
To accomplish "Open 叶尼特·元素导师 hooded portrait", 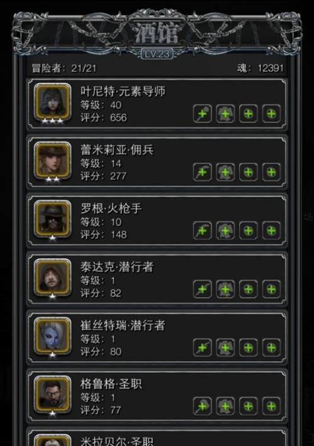I will pos(53,102).
